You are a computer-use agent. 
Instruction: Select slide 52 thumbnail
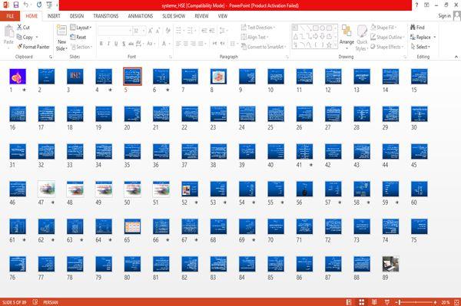[190, 189]
